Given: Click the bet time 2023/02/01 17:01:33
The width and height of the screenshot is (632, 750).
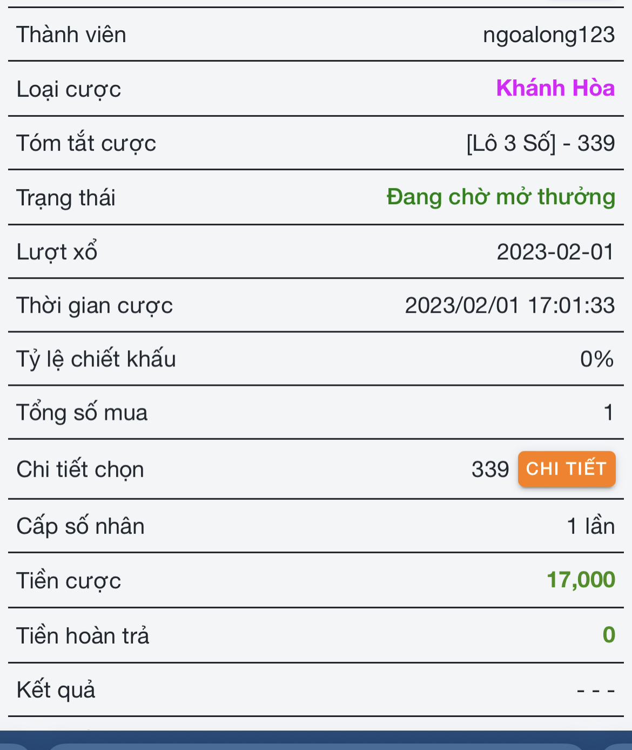Looking at the screenshot, I should (x=510, y=305).
